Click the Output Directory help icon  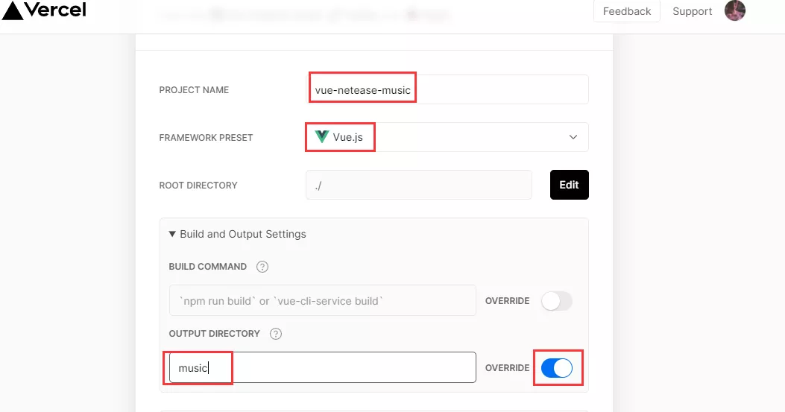(x=276, y=334)
